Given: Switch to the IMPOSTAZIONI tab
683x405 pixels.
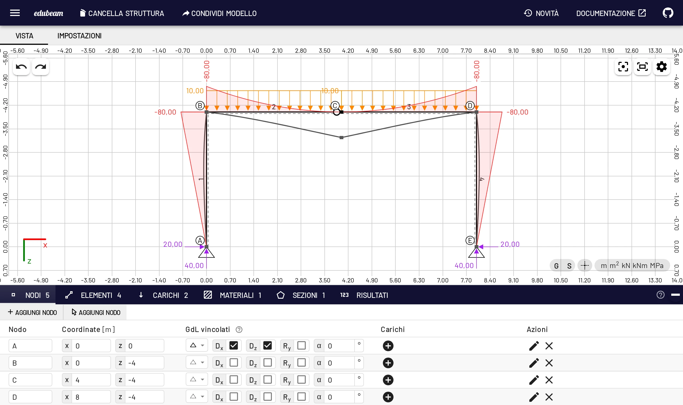Looking at the screenshot, I should (x=79, y=36).
